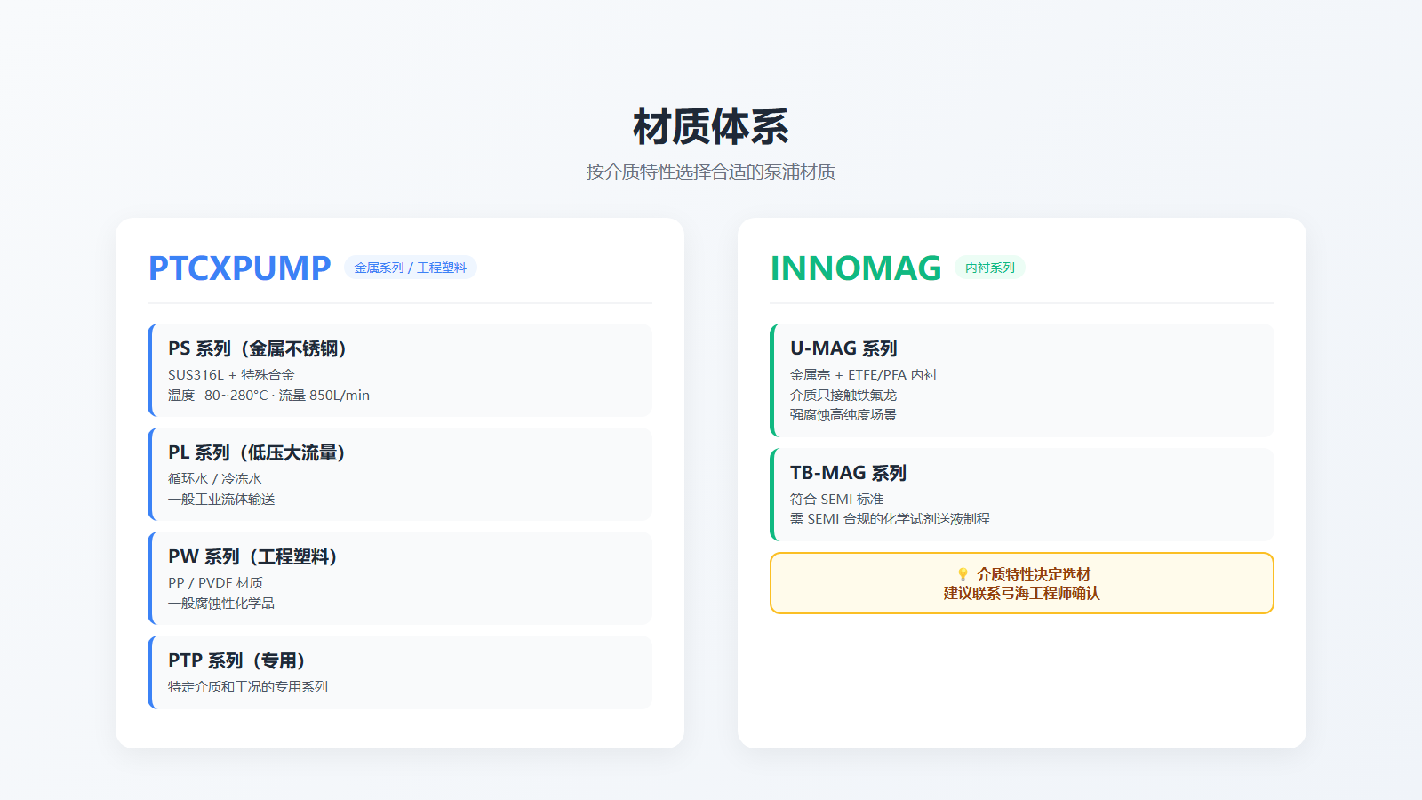
Task: Click the 强腐蚀高纯度场景 line
Action: pyautogui.click(x=843, y=415)
